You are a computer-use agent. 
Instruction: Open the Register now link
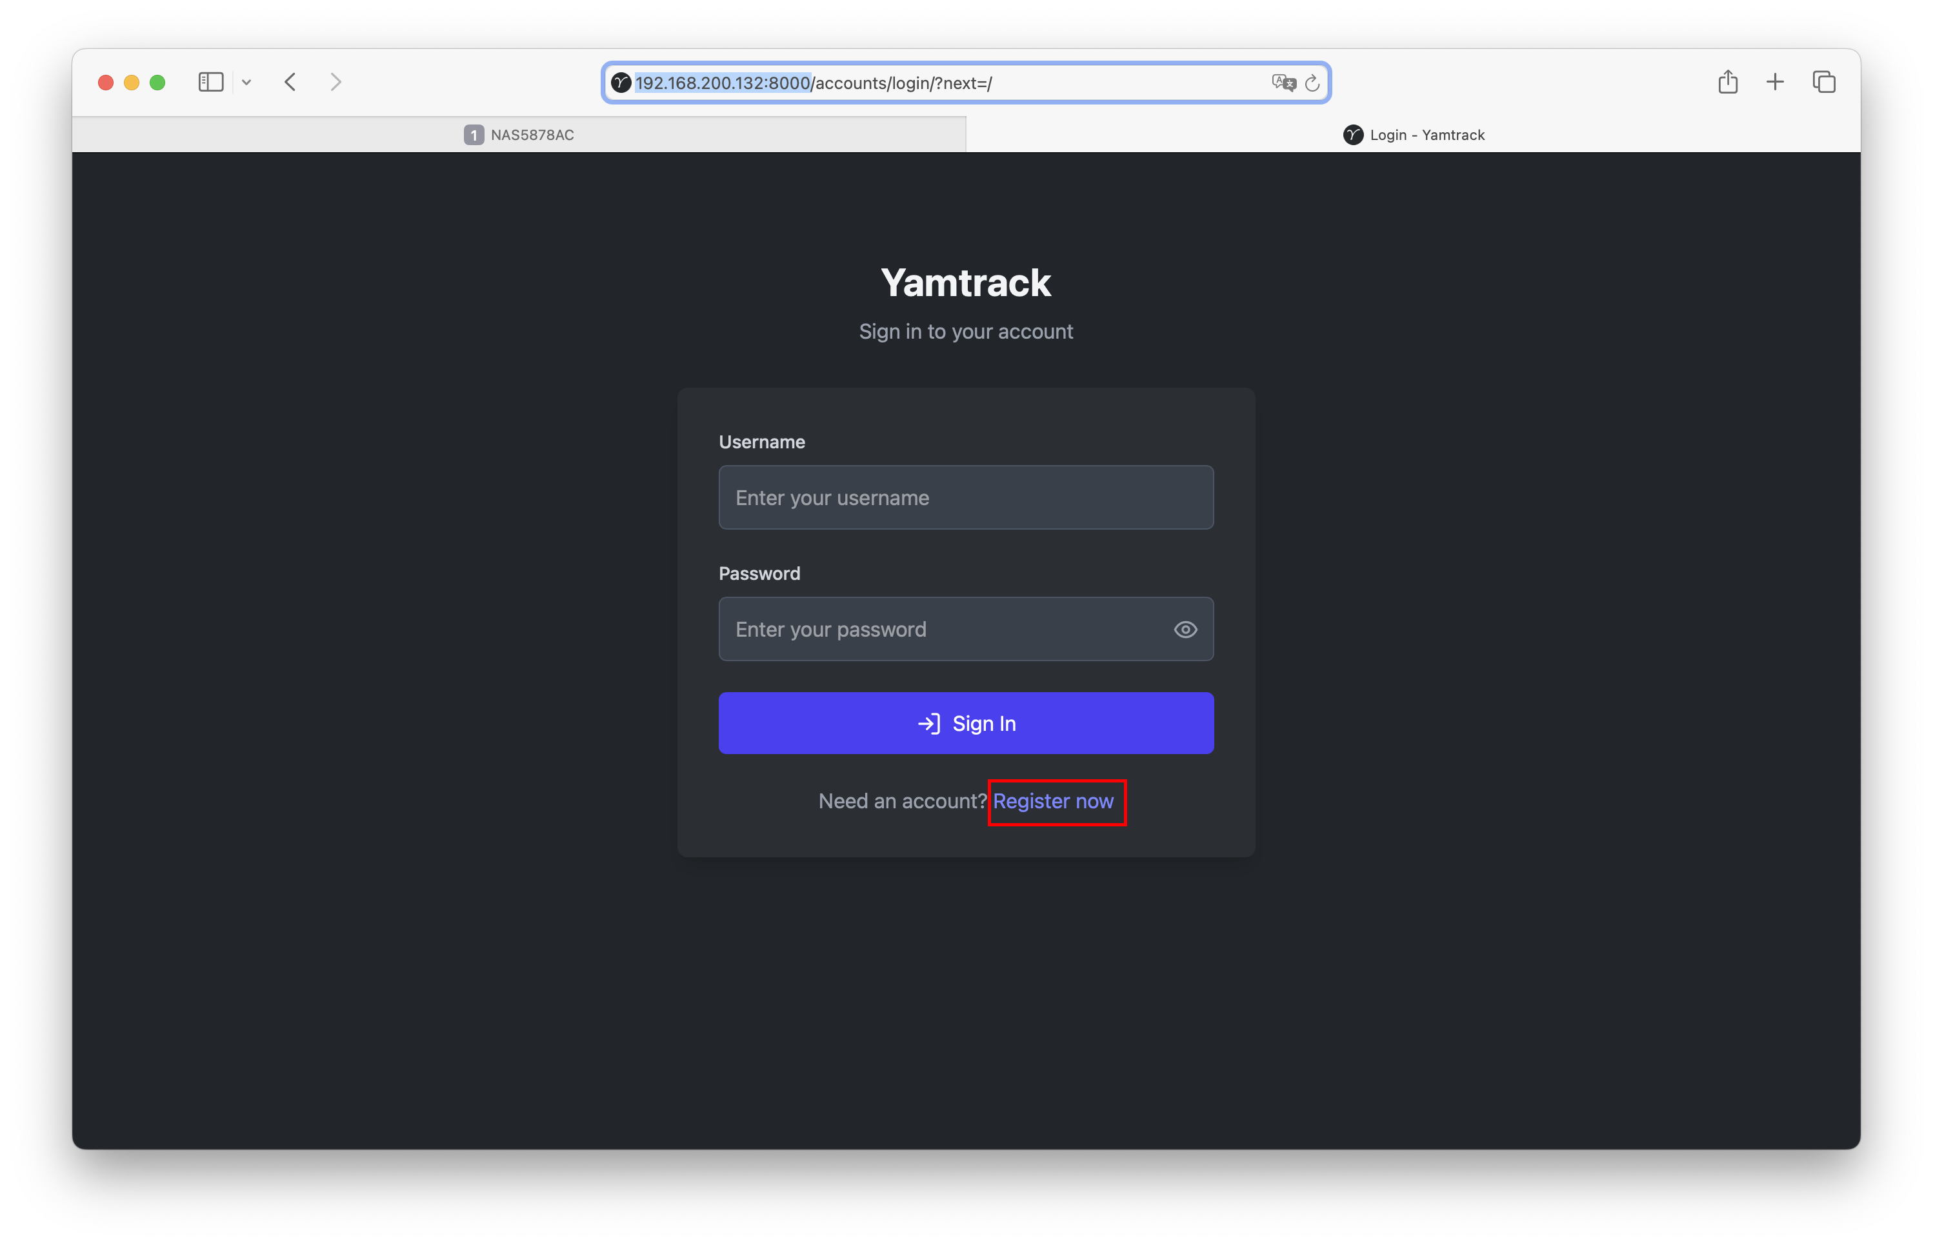coord(1052,801)
